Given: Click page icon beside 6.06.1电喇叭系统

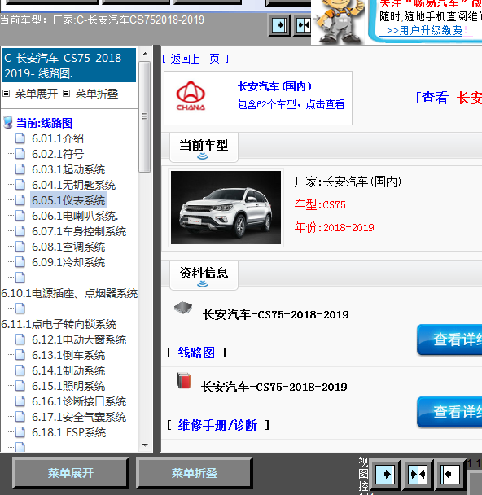Looking at the screenshot, I should pos(20,216).
